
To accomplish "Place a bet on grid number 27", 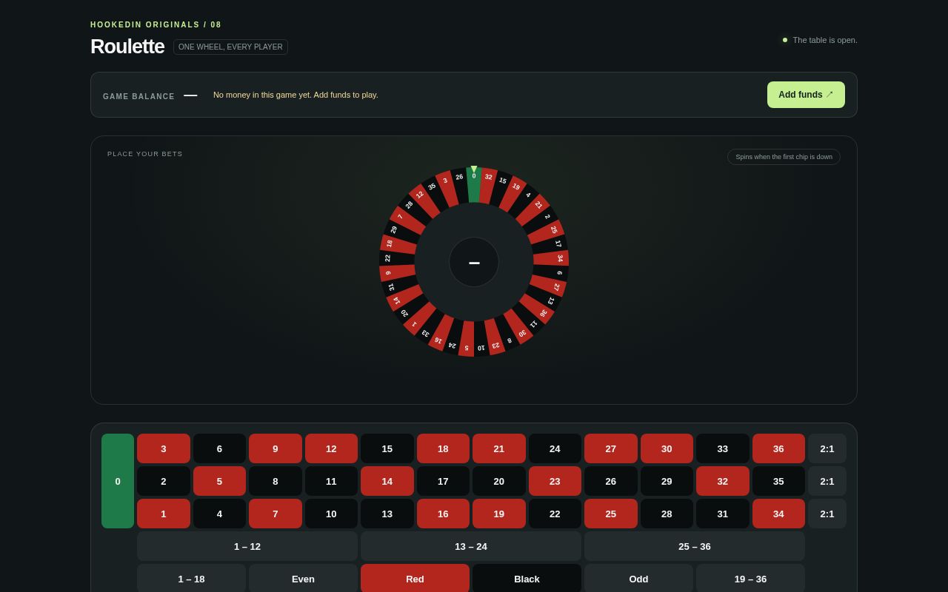I will pos(611,448).
